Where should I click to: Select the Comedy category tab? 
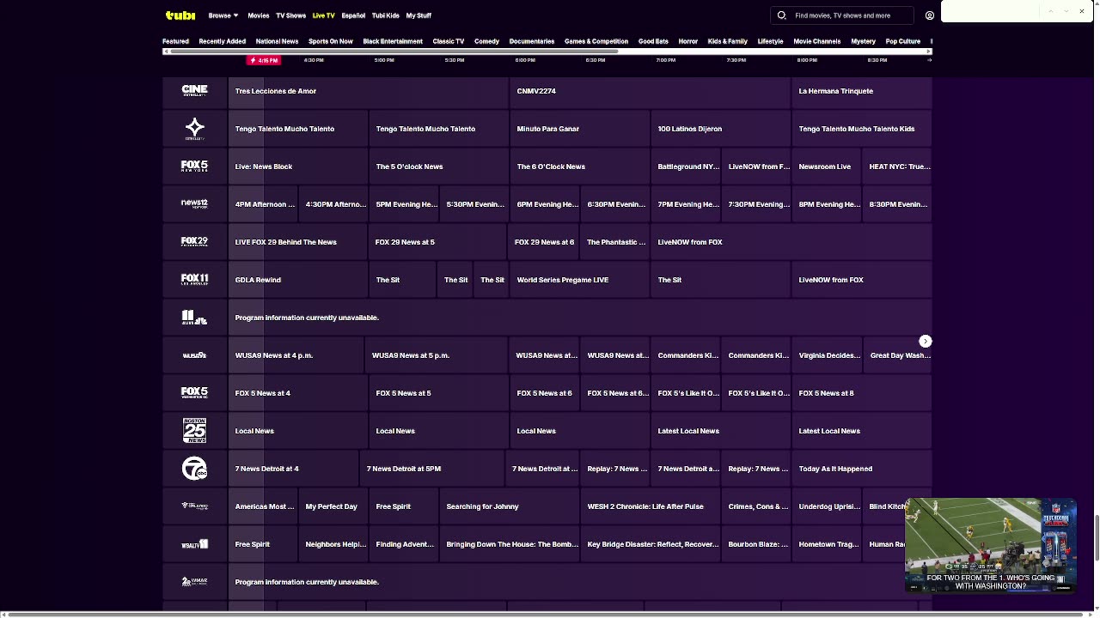point(486,41)
